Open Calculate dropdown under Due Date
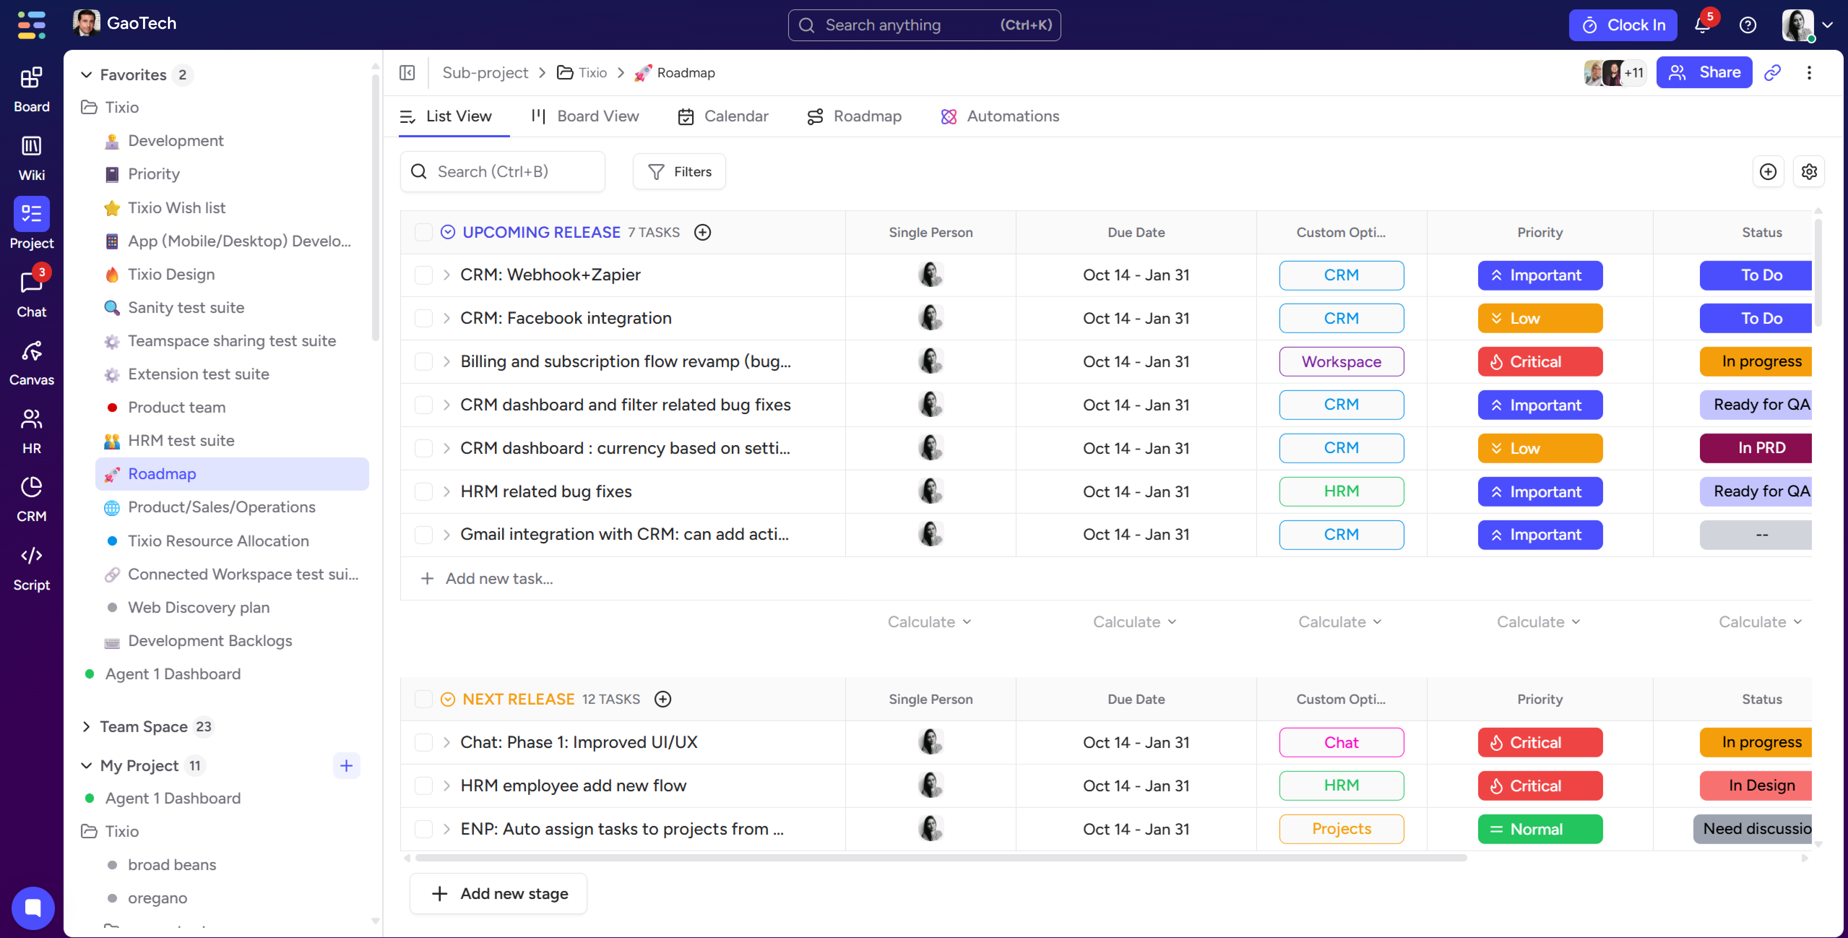Screen dimensions: 1848x938 click(x=1134, y=621)
